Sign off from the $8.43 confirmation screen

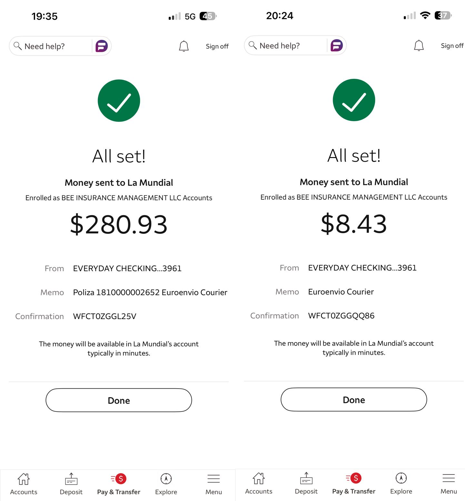point(452,46)
